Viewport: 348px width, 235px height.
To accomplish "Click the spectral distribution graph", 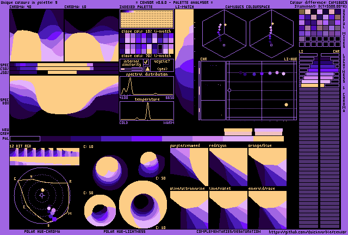I will click(x=147, y=86).
